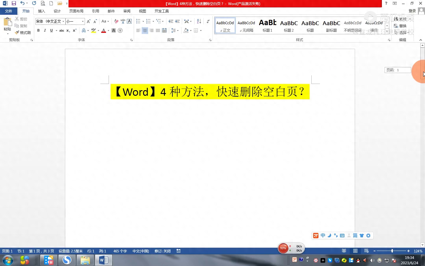
Task: Click the bullet list icon
Action: tap(138, 21)
